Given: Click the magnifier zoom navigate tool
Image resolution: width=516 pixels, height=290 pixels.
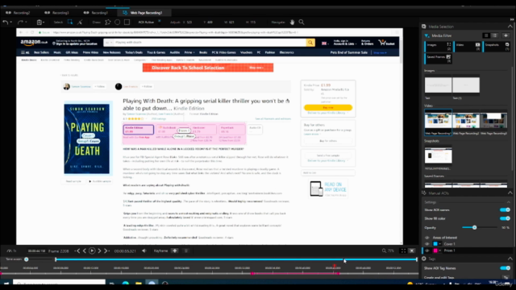Looking at the screenshot, I should [x=302, y=23].
